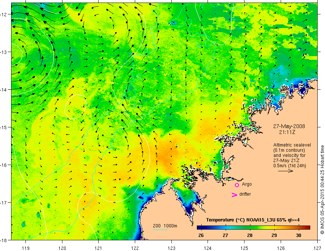This screenshot has height=251, width=325.
Task: Click the longitude axis label 124
Action: (208, 248)
